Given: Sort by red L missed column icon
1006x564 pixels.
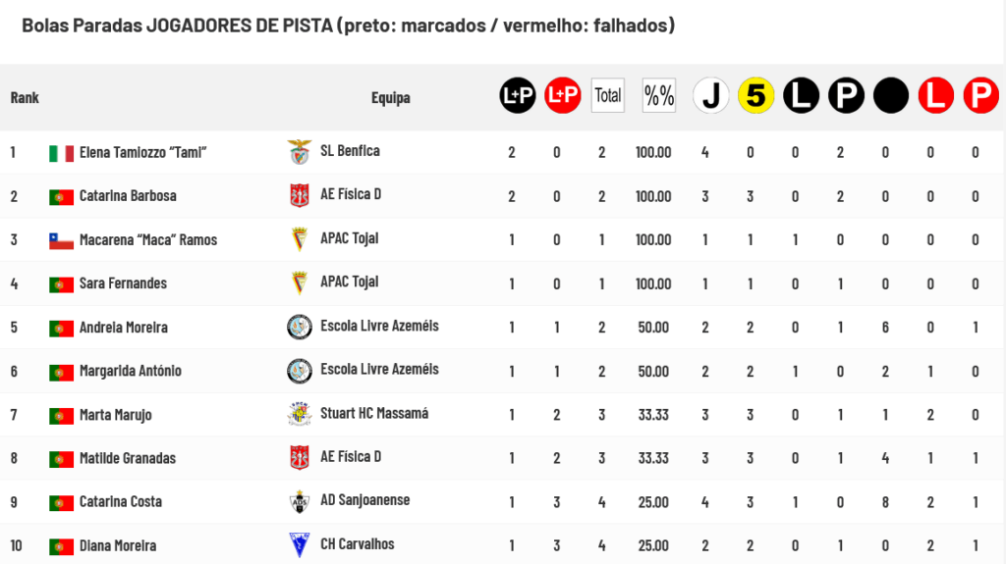Looking at the screenshot, I should [936, 95].
